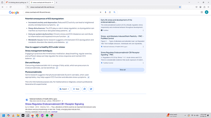This screenshot has width=211, height=118.
Task: Open Firefox application menu
Action: [208, 7]
